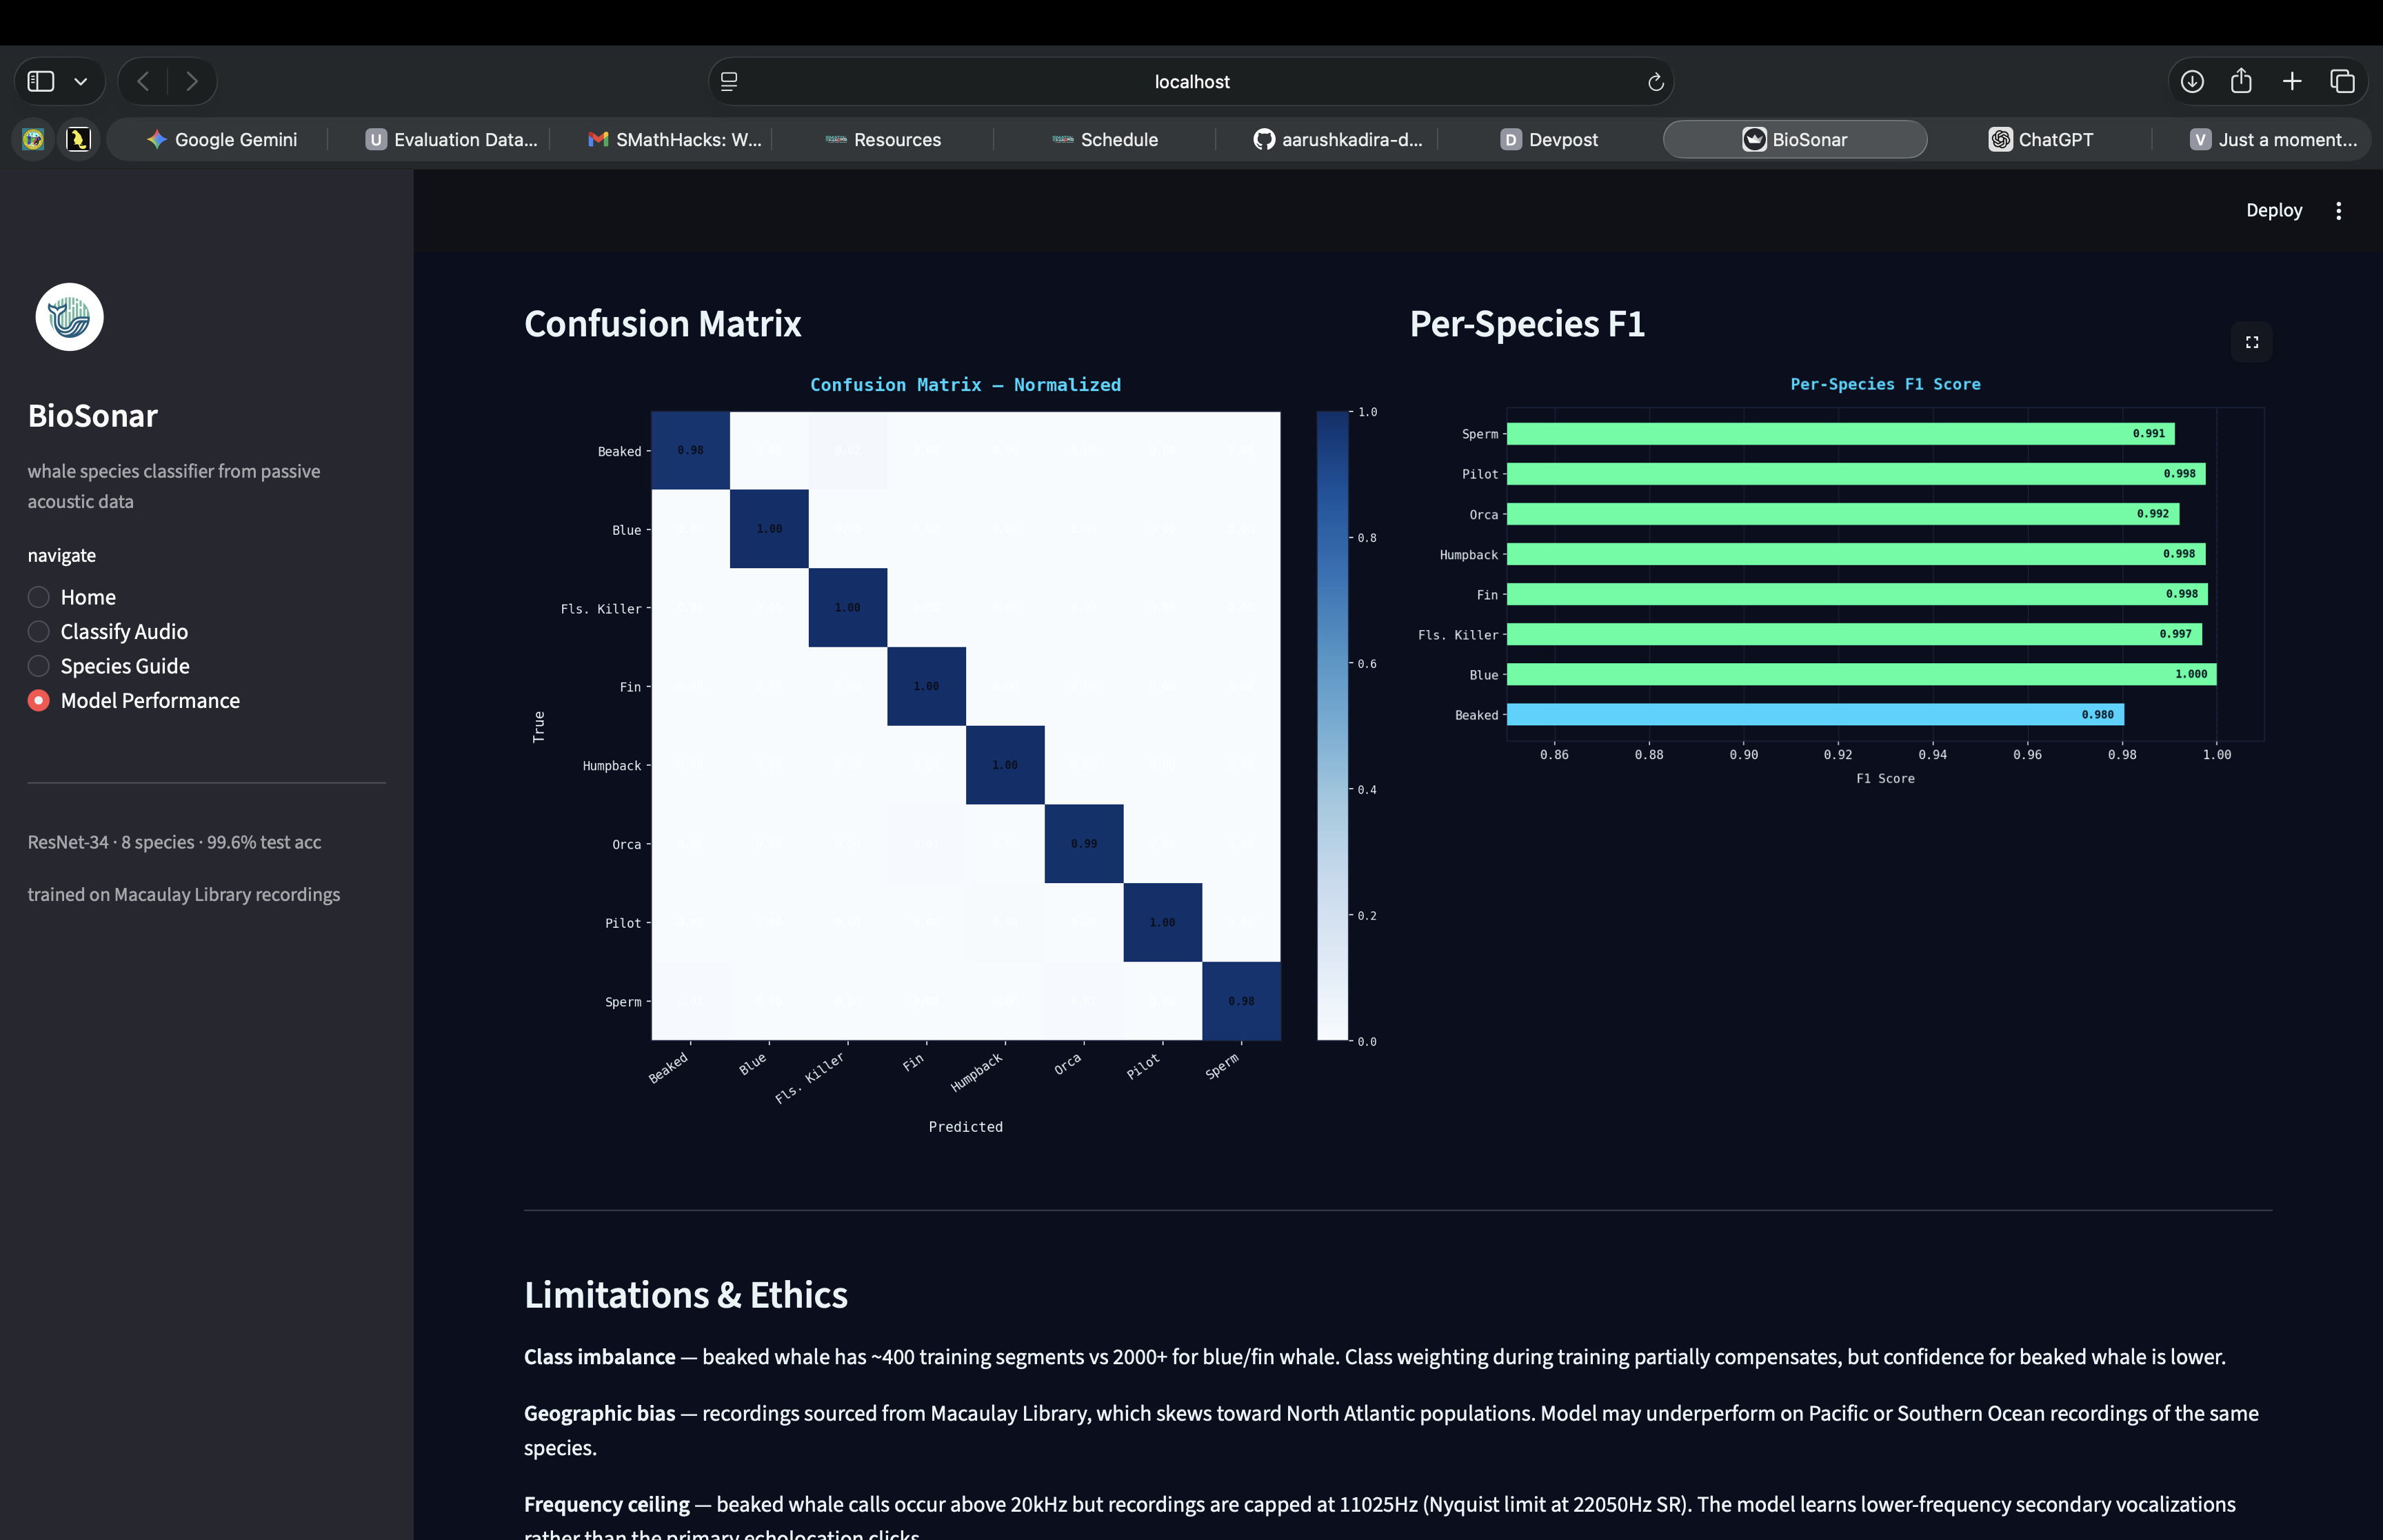Click the browser share icon

(2241, 81)
